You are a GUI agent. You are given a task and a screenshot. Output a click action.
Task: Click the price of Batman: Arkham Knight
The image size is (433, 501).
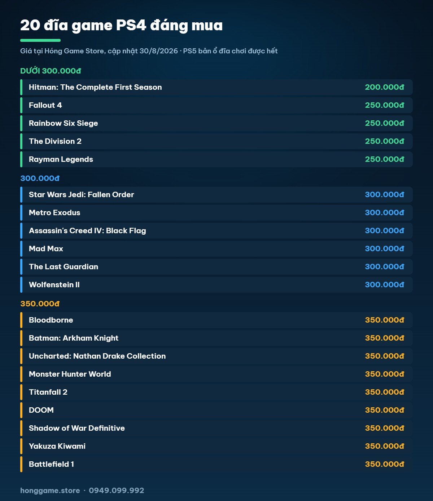click(x=384, y=338)
